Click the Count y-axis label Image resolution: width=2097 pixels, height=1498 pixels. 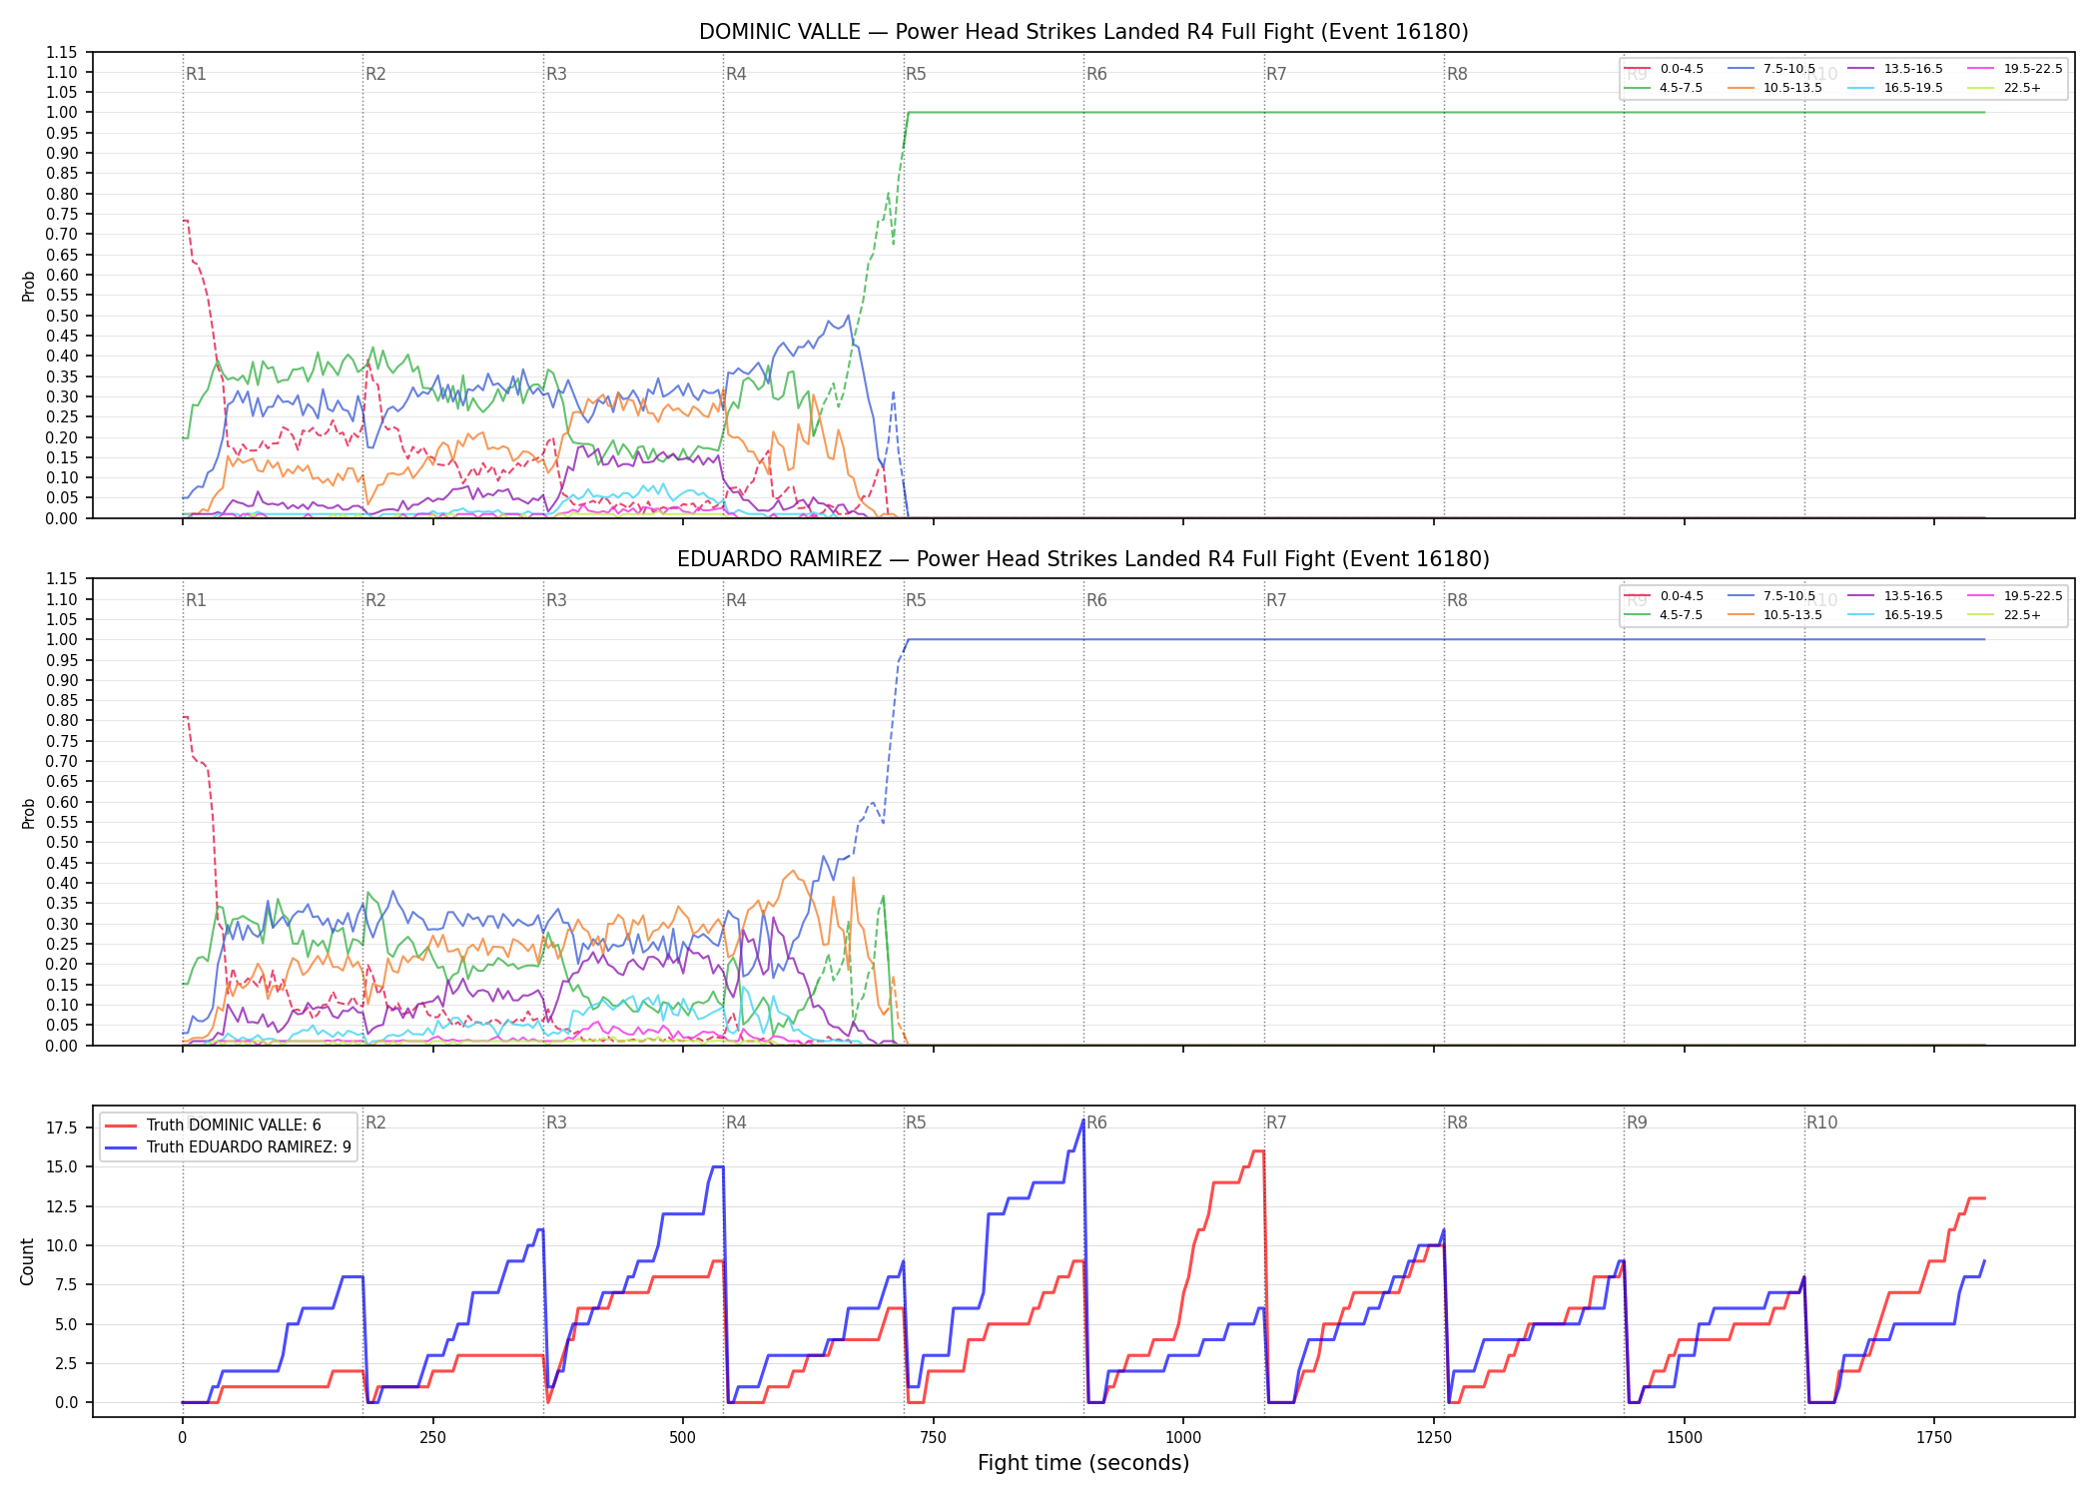pos(27,1261)
